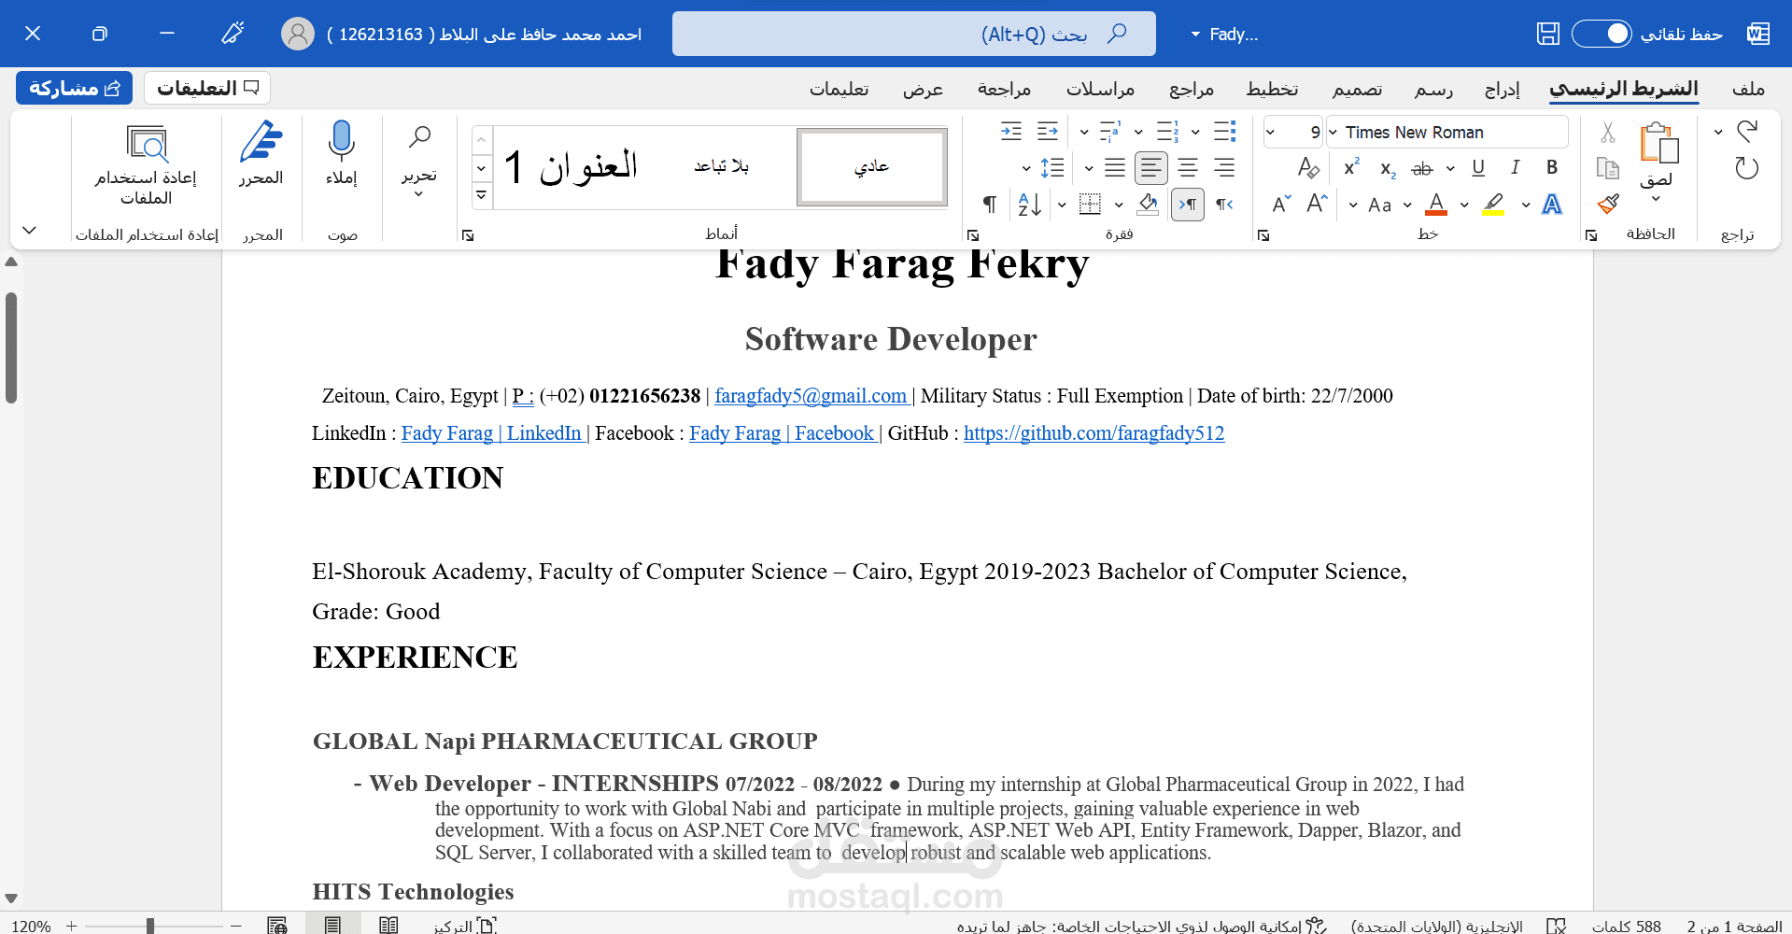
Task: Decrease font size icon
Action: 1281,204
